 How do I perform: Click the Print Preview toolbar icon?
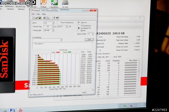click(x=48, y=18)
